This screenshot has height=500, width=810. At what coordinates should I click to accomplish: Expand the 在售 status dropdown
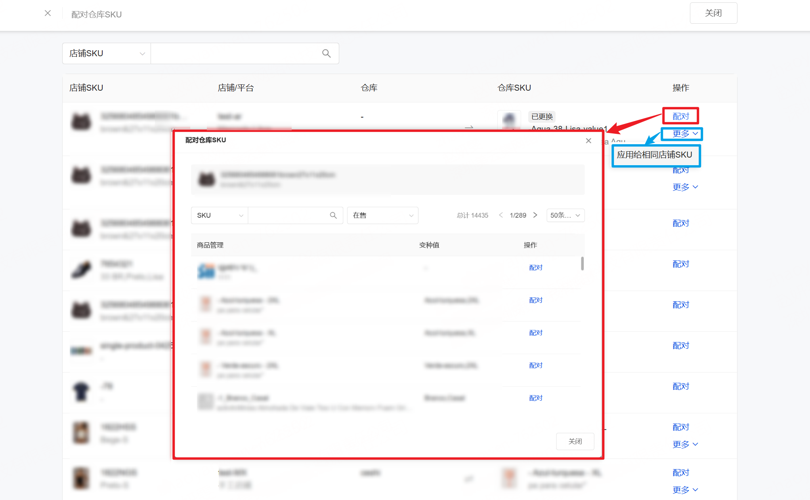click(382, 215)
